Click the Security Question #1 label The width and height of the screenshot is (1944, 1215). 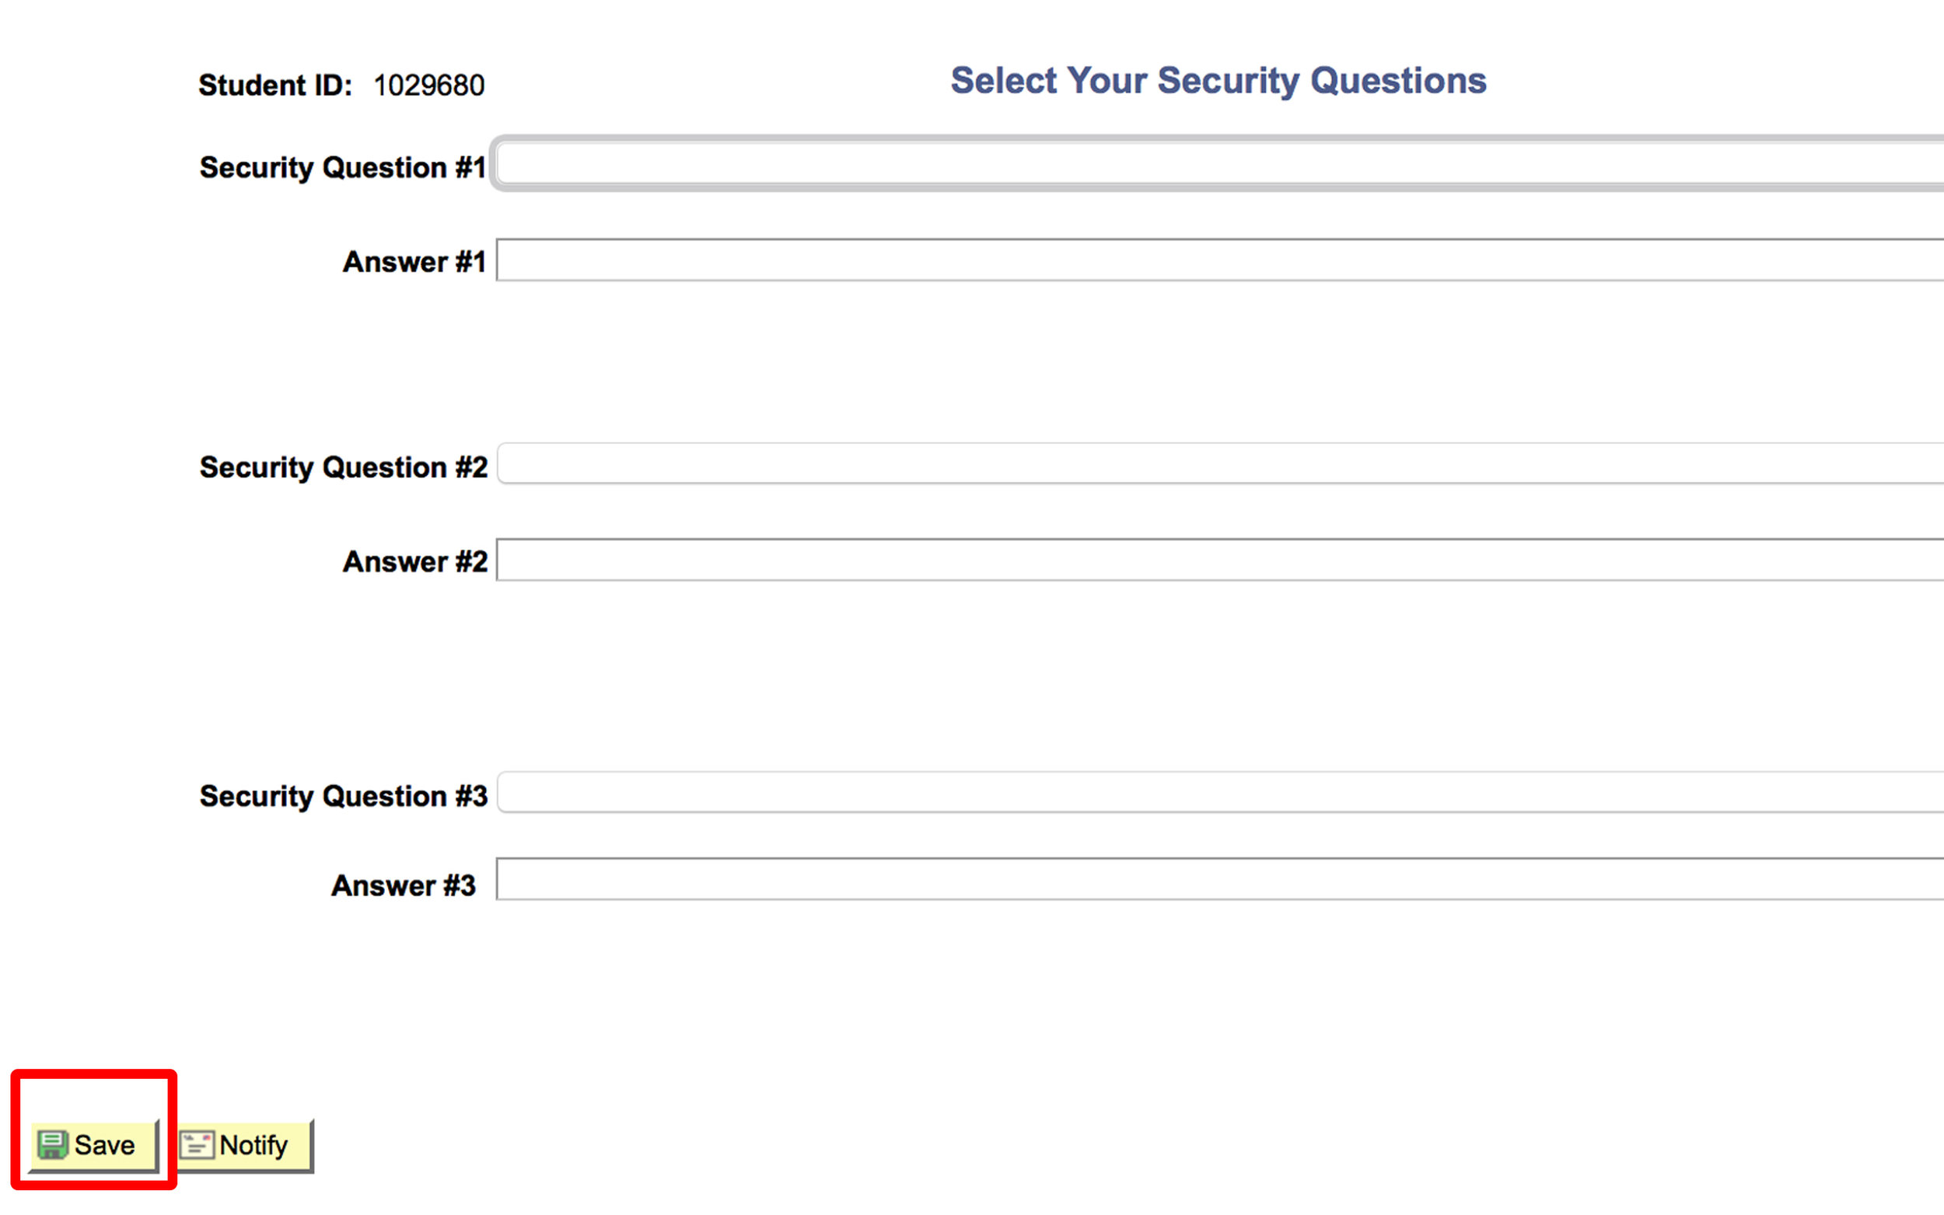pyautogui.click(x=343, y=167)
